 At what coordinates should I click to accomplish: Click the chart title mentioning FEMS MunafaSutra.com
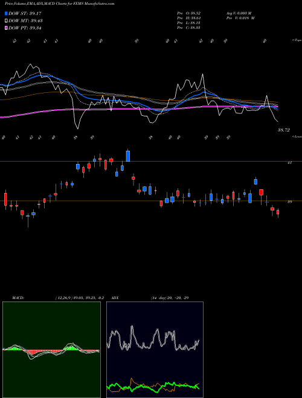coord(59,4)
